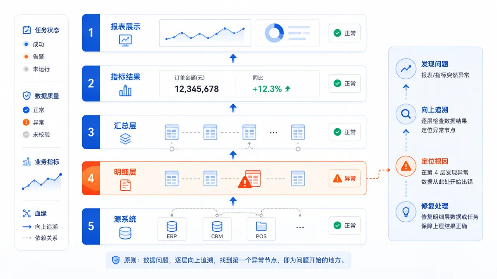Click the 报表展示 monitor chart icon
This screenshot has width=497, height=279.
[125, 41]
